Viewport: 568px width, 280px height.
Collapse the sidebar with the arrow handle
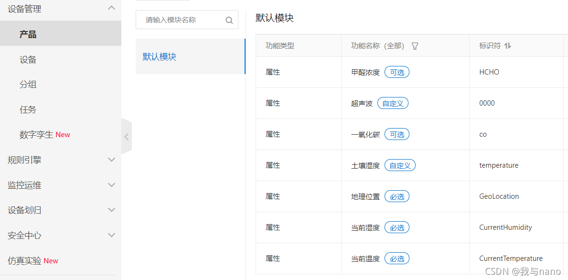[x=127, y=137]
